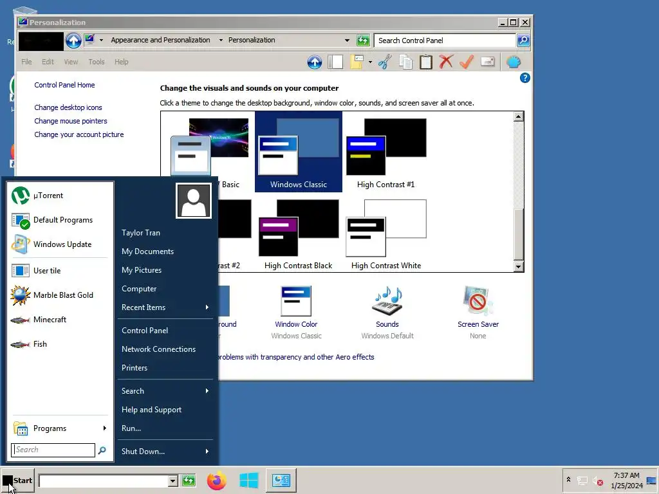
Task: Click the green Refresh icon in address bar
Action: [x=363, y=41]
